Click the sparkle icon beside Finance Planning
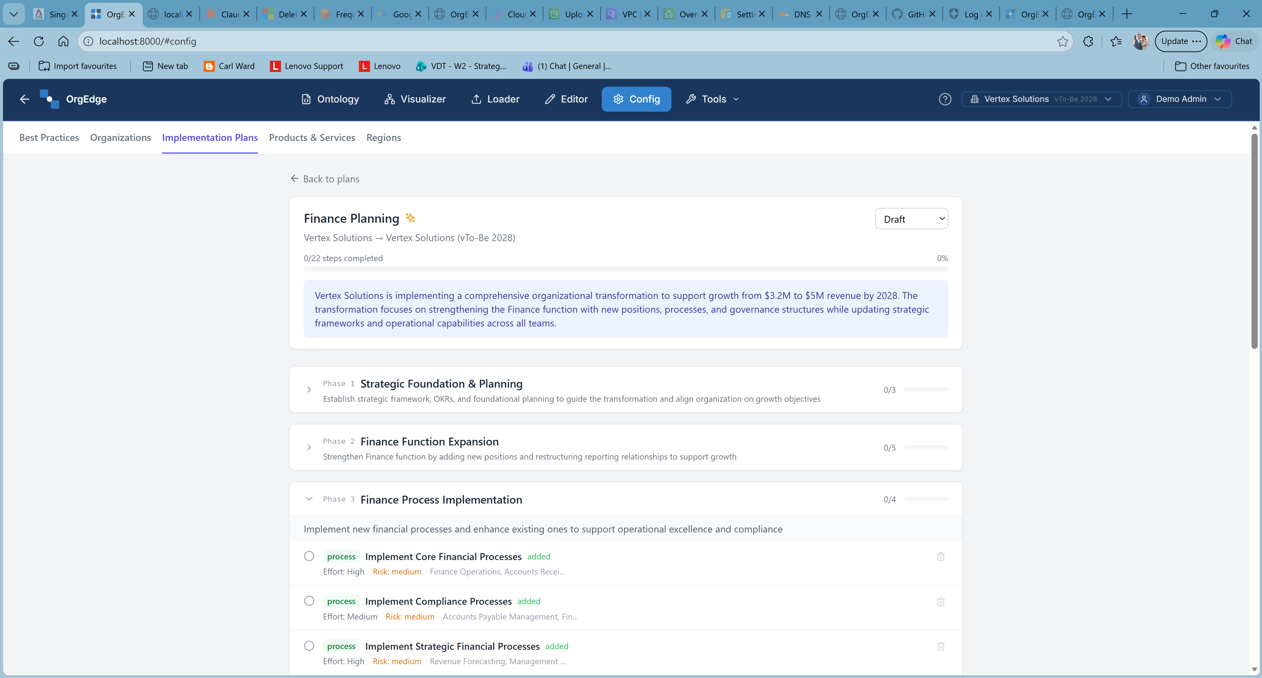The image size is (1262, 678). [x=410, y=218]
